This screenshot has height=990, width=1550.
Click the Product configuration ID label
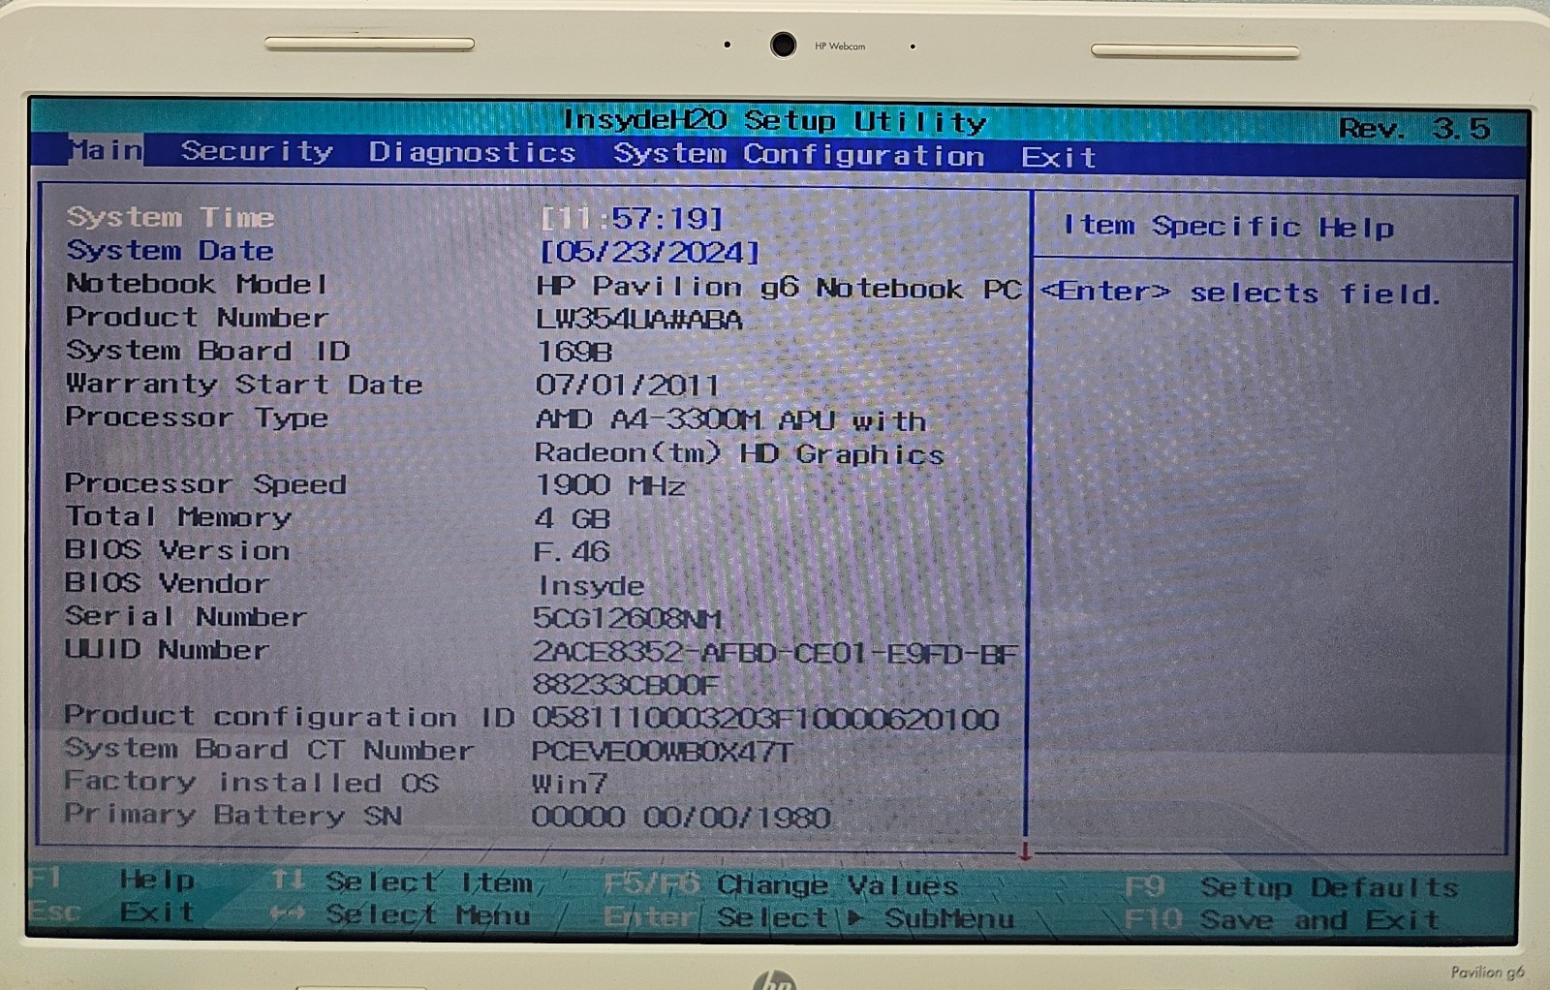(290, 716)
